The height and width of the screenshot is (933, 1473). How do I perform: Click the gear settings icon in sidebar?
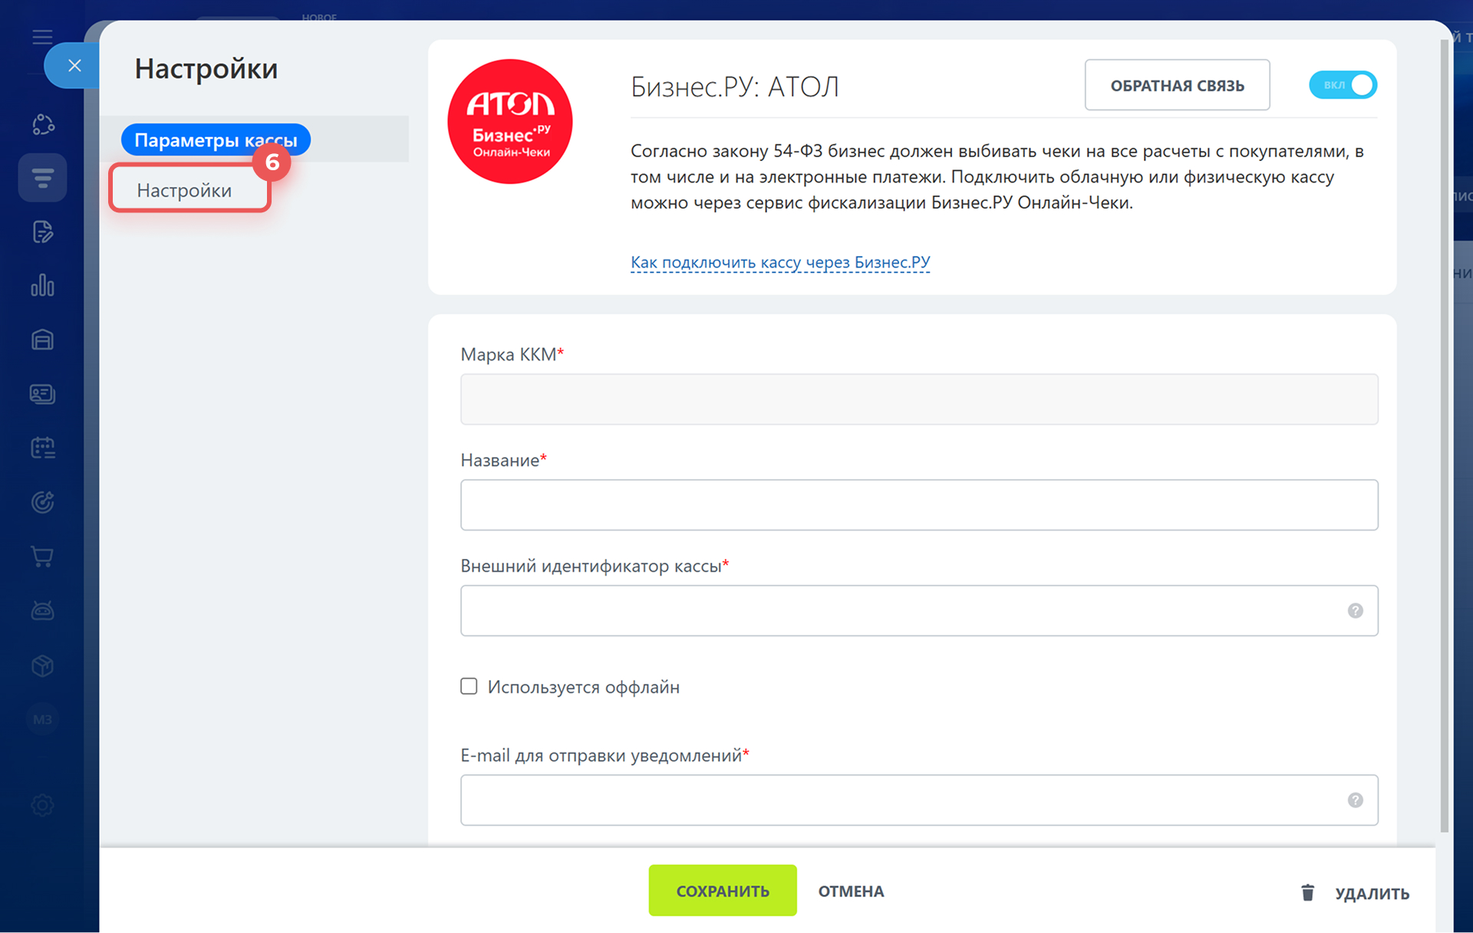point(42,805)
